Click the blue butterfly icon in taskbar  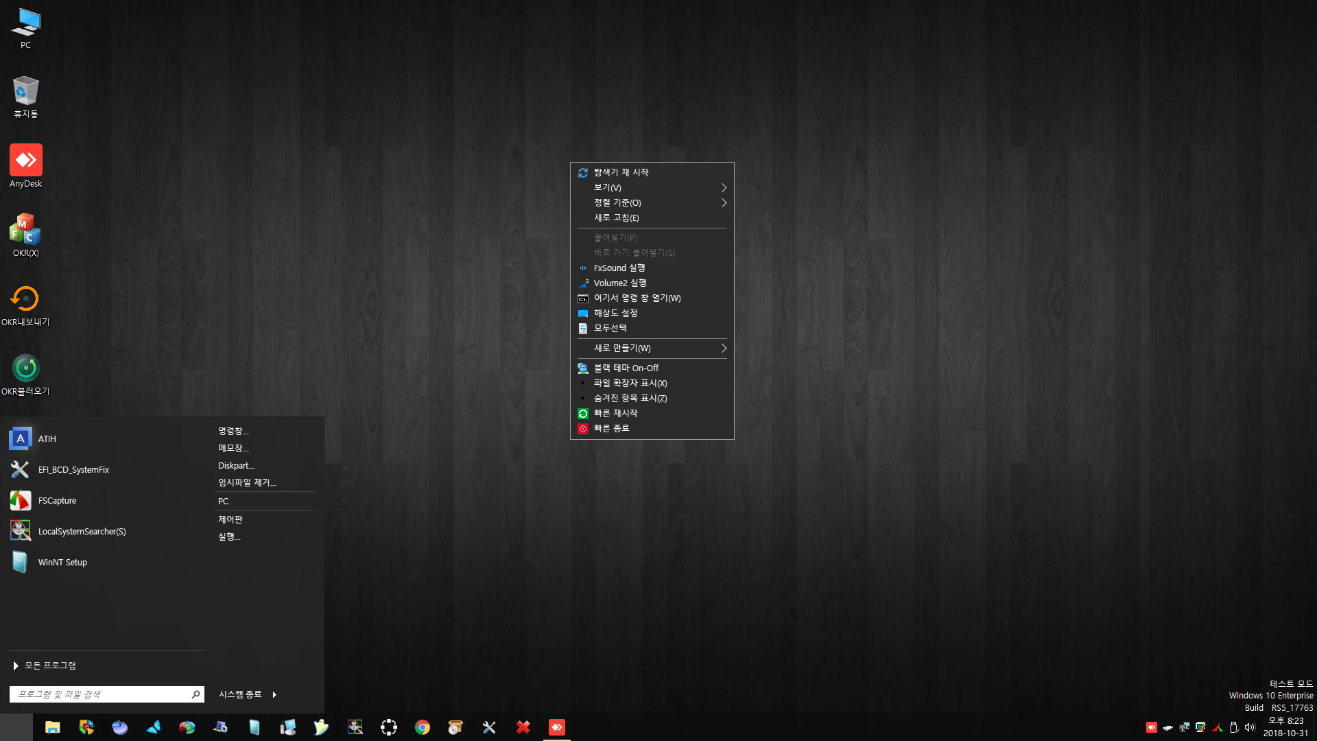pyautogui.click(x=154, y=727)
